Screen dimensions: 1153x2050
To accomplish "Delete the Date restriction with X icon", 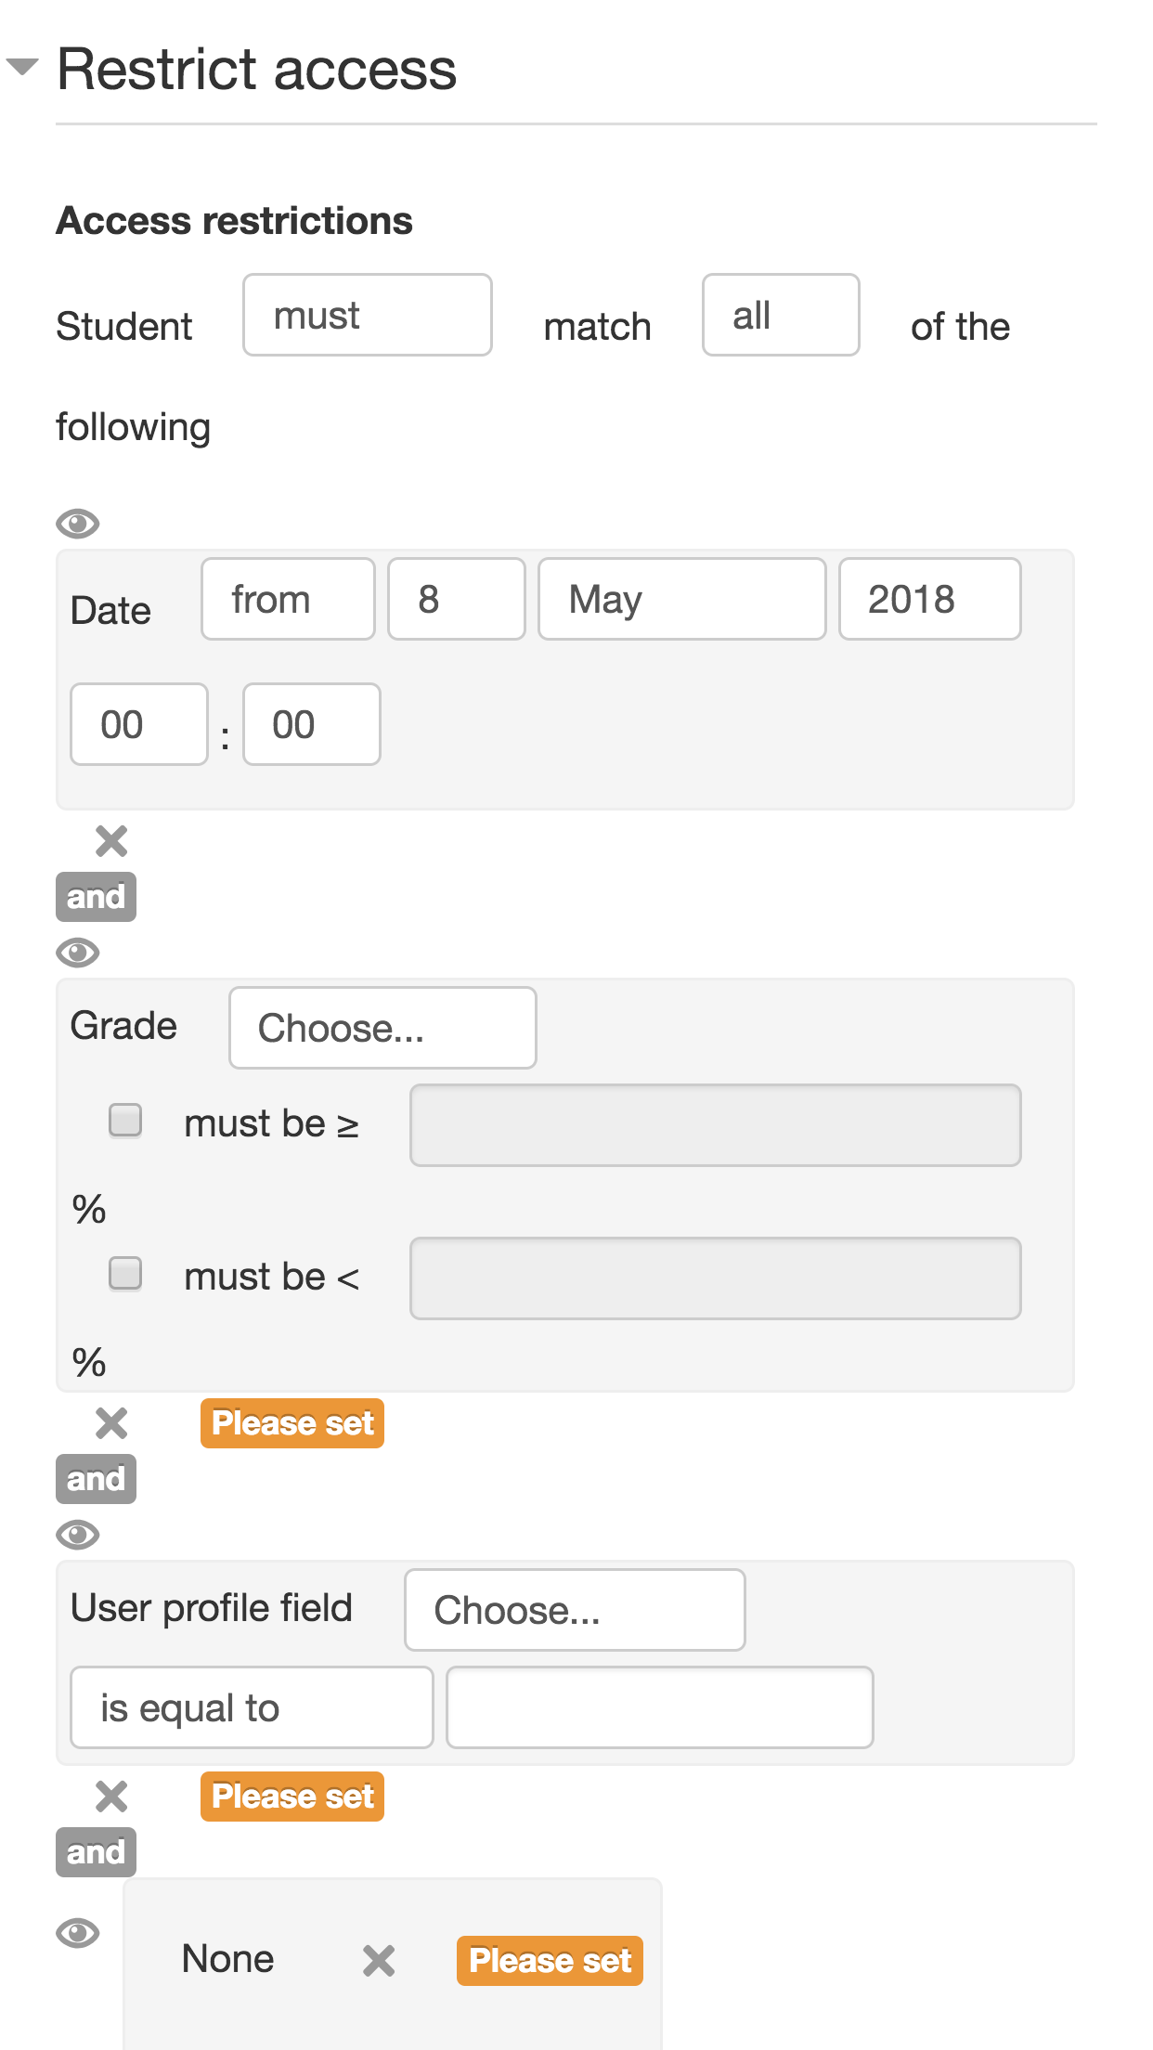I will coord(111,841).
